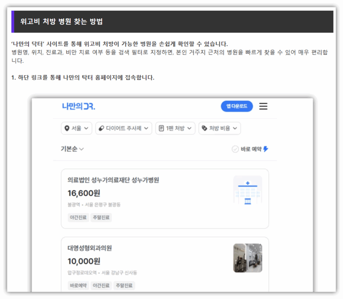Click the step 1 나만의 닥터 홈페이지 instruction text
This screenshot has width=343, height=299.
(83, 77)
